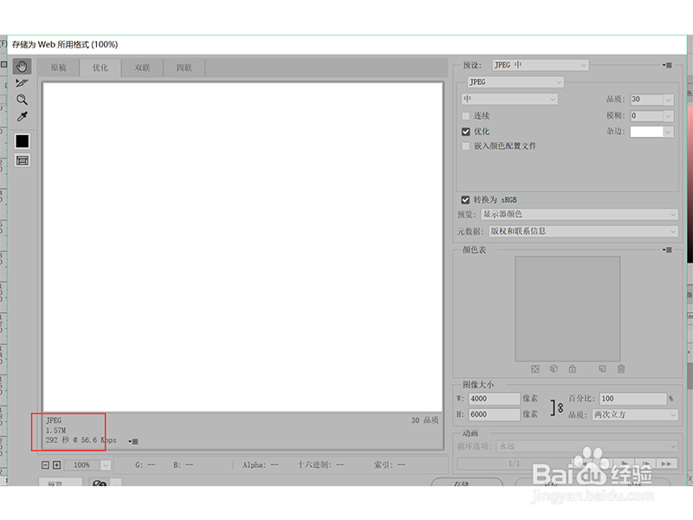Expand the 品质 30 slider arrow
Screen dimensions: 693x520
668,100
